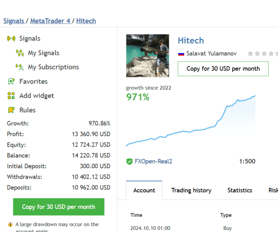Click the Add widget icon
Screen dimensions: 278x232
point(11,96)
